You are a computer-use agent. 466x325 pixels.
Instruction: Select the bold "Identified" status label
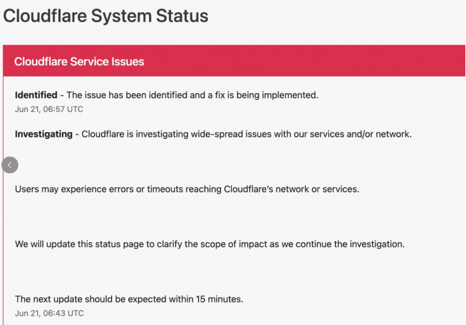click(x=36, y=95)
